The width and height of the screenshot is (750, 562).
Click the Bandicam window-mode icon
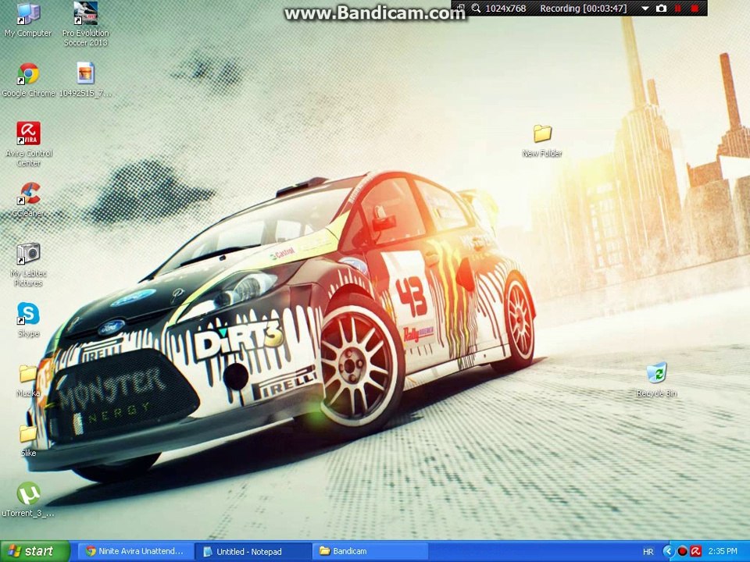[x=461, y=8]
